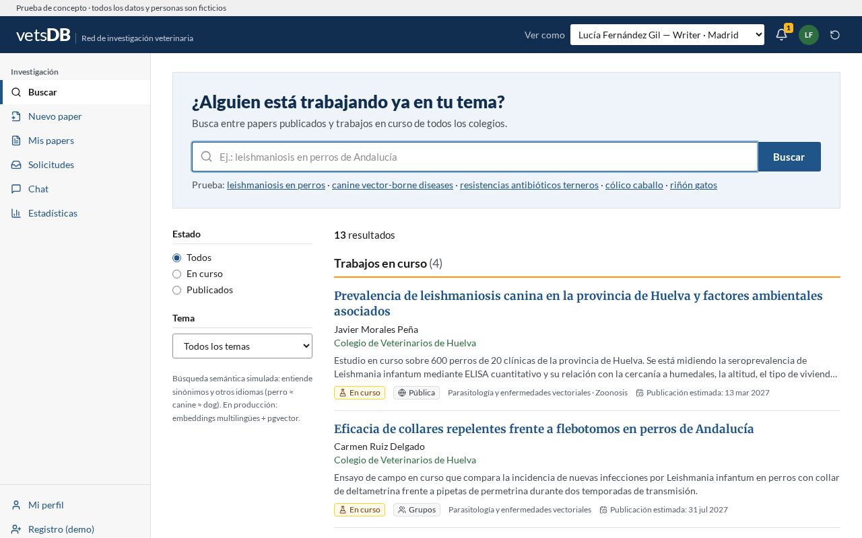Go to Nuevo paper in sidebar
The height and width of the screenshot is (538, 862).
[x=75, y=116]
